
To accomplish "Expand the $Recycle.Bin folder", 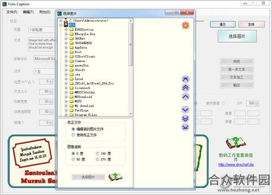I will 66,34.
